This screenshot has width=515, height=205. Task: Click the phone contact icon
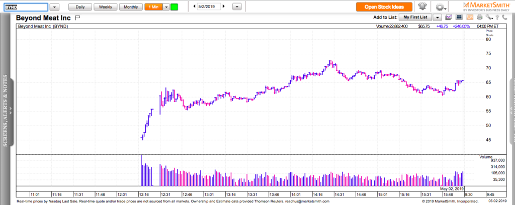click(x=504, y=18)
